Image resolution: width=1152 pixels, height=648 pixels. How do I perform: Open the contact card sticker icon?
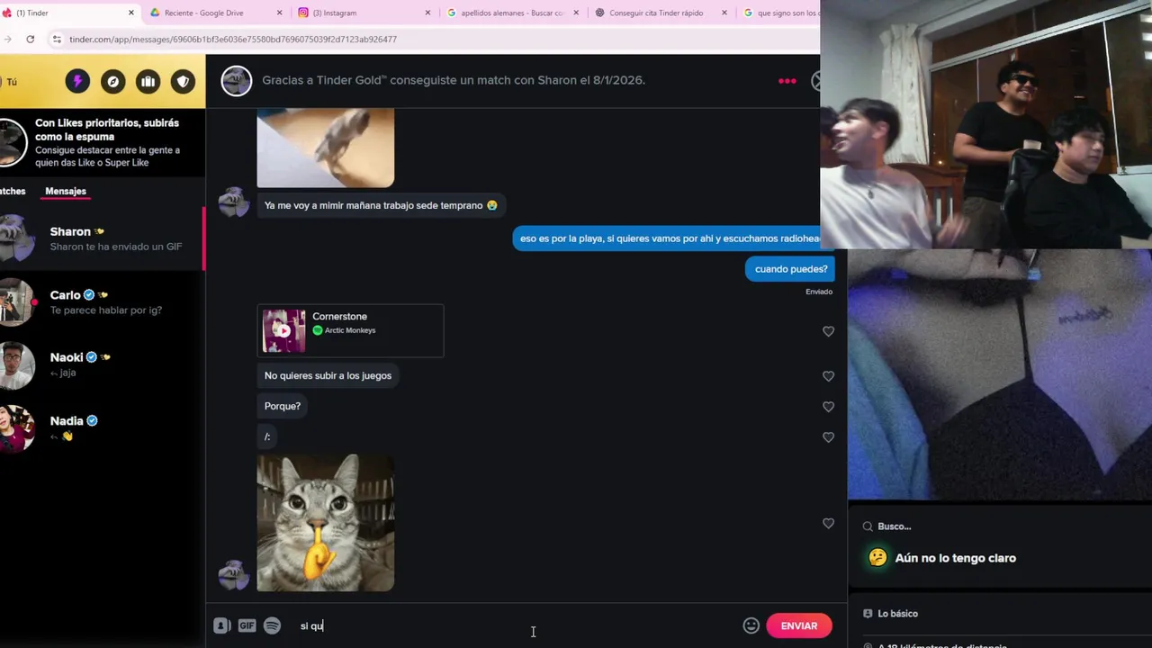pos(221,625)
